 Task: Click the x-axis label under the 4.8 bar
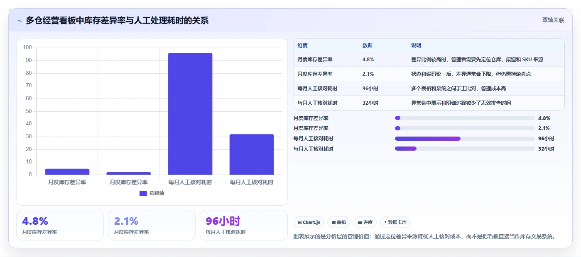click(x=67, y=182)
